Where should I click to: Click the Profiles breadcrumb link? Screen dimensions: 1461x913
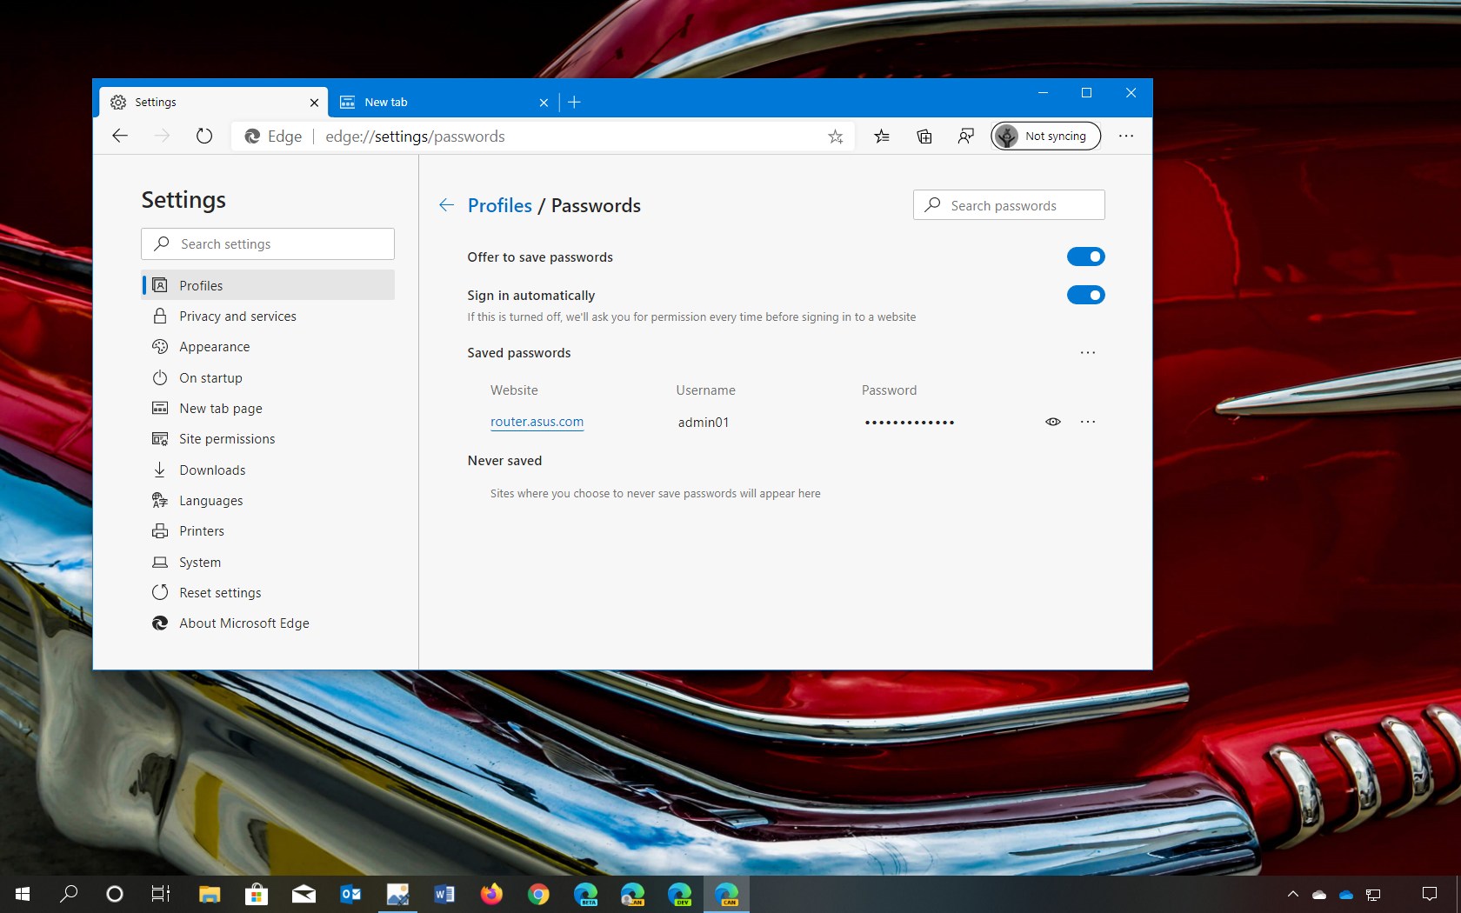tap(499, 205)
